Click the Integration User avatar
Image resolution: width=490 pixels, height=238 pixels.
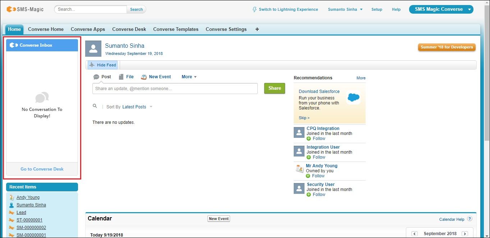299,151
